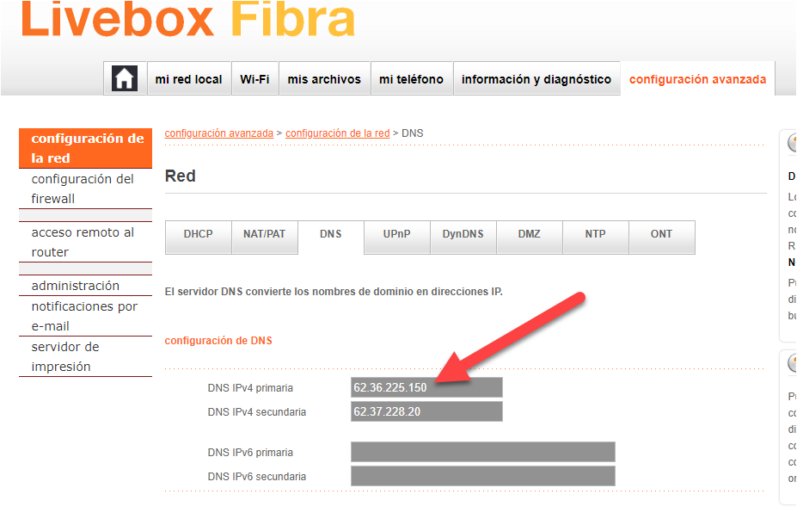The height and width of the screenshot is (525, 797).
Task: Go to the home page via house icon
Action: pyautogui.click(x=125, y=78)
